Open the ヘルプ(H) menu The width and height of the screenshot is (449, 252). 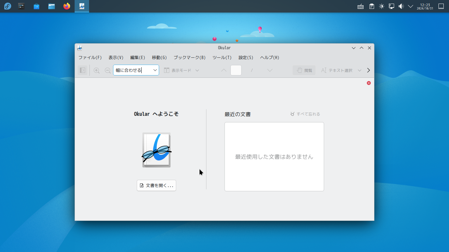click(270, 57)
